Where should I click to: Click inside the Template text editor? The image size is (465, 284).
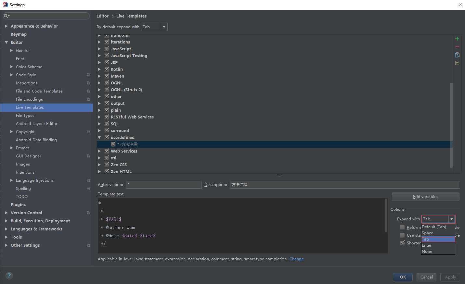[241, 226]
